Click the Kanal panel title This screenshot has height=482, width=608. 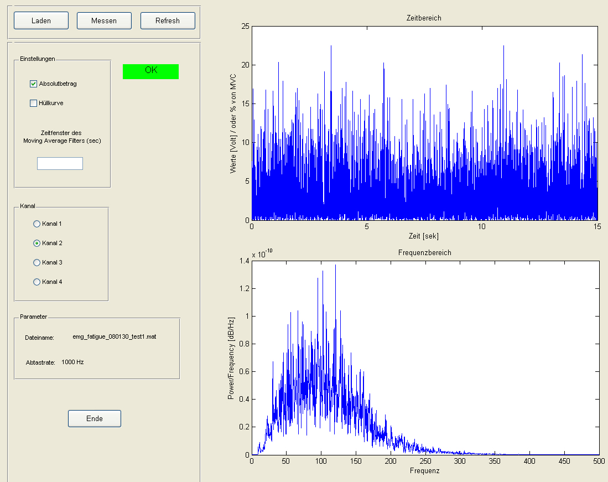(28, 206)
